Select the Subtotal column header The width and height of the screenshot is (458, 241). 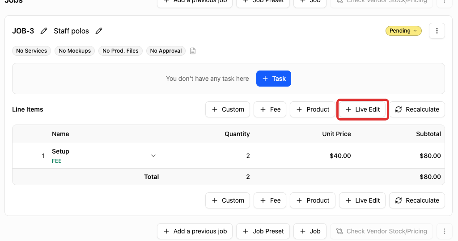[428, 134]
